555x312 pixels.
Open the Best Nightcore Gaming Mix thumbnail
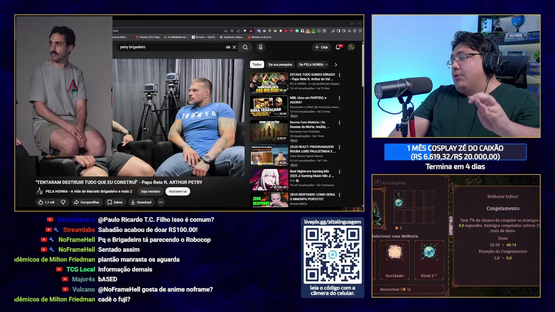click(269, 180)
